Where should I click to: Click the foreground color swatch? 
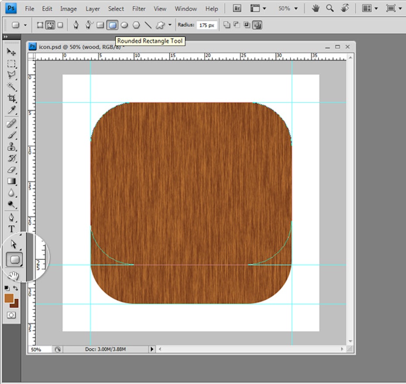click(x=9, y=298)
